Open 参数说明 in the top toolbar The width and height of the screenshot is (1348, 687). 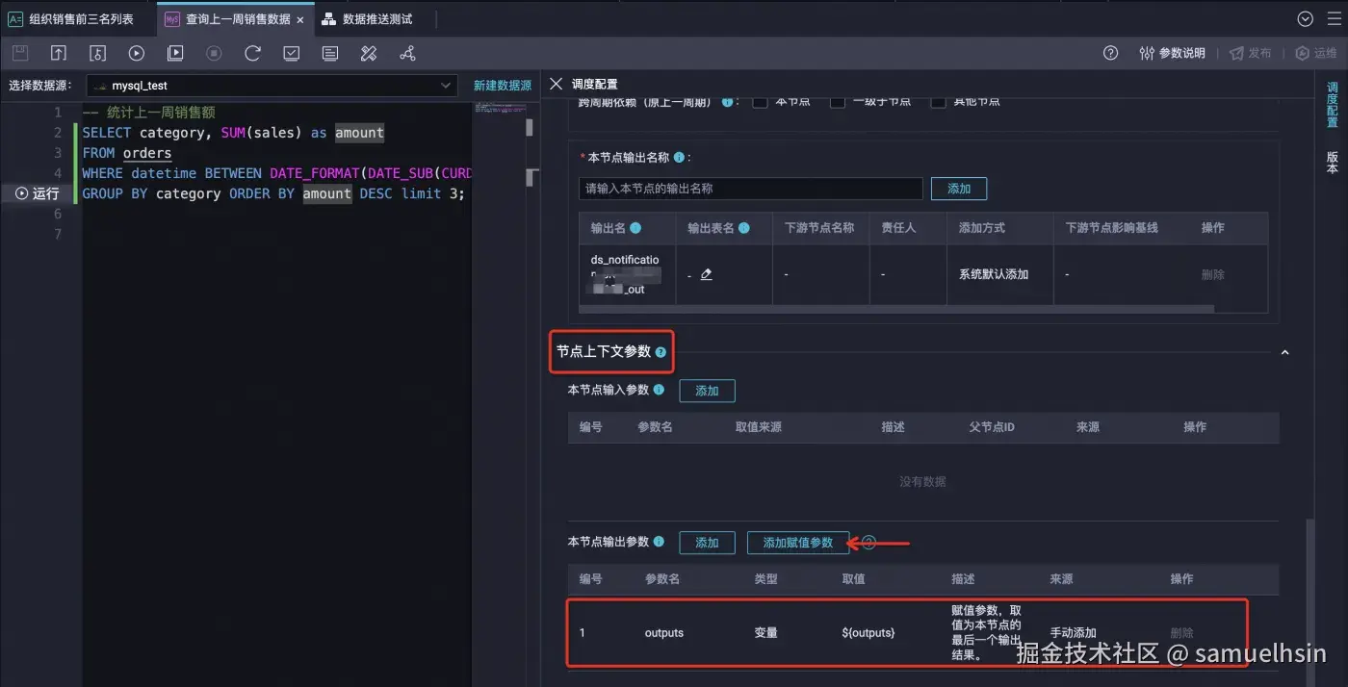coord(1172,53)
